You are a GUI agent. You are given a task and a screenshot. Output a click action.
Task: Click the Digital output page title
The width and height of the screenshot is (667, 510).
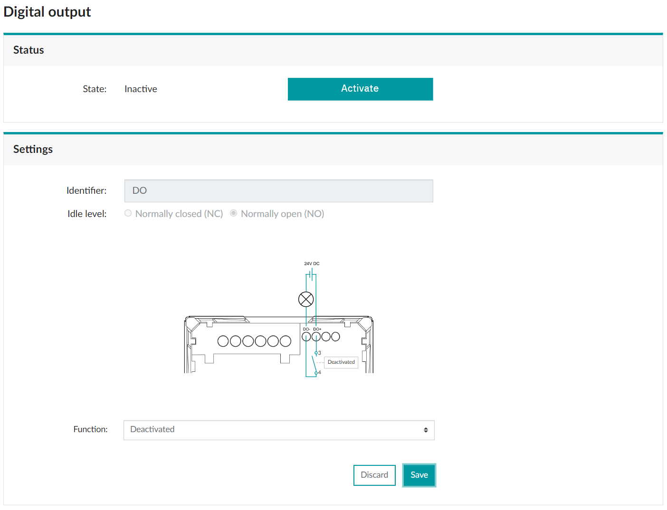[47, 12]
